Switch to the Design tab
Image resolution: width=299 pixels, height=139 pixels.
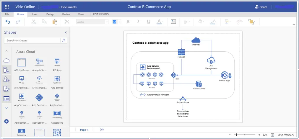(x=50, y=14)
